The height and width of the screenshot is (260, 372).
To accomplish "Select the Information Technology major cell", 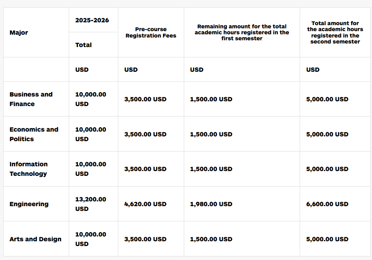I will (x=28, y=169).
